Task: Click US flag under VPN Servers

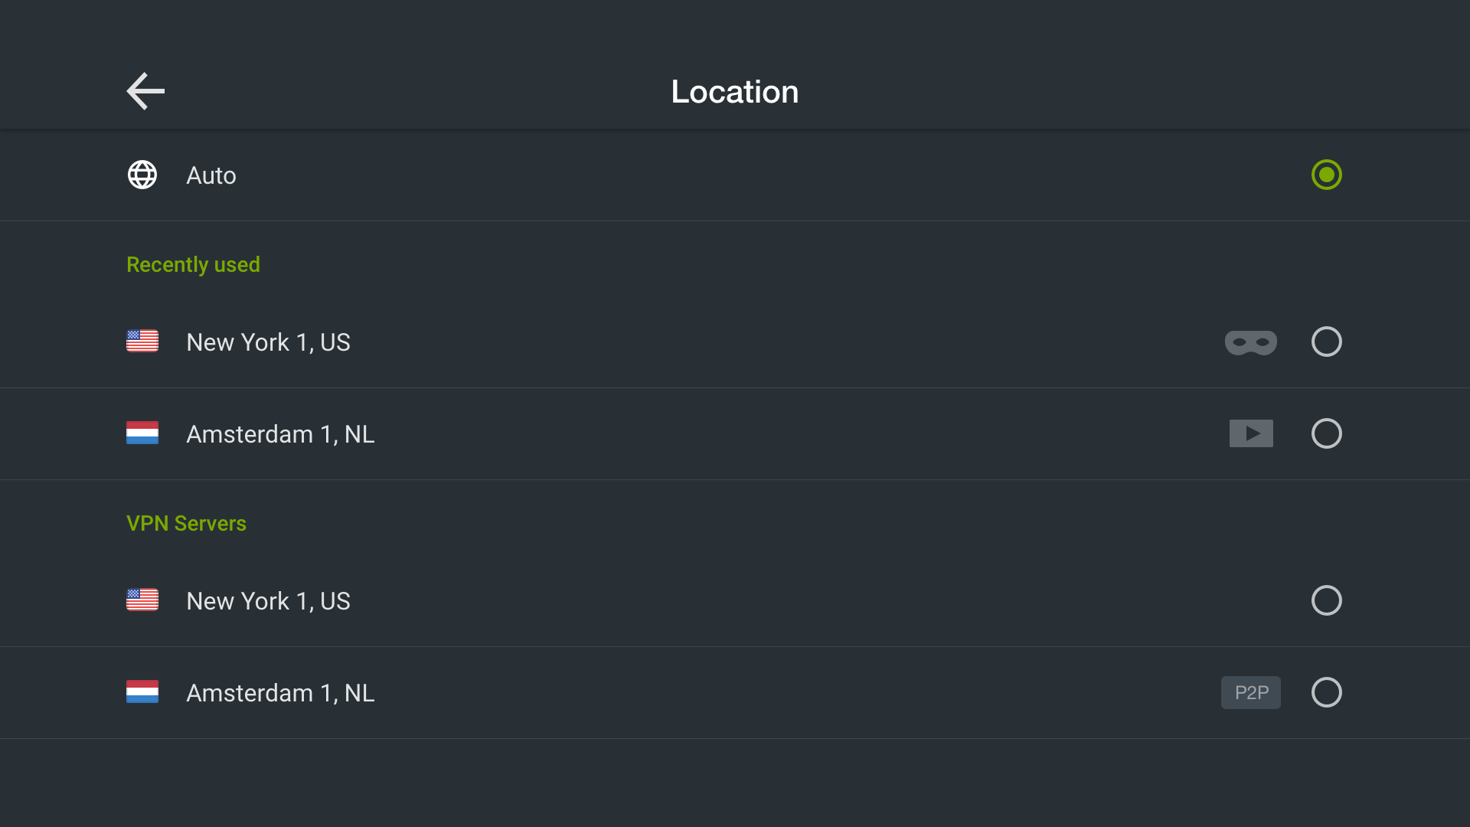Action: pyautogui.click(x=142, y=600)
